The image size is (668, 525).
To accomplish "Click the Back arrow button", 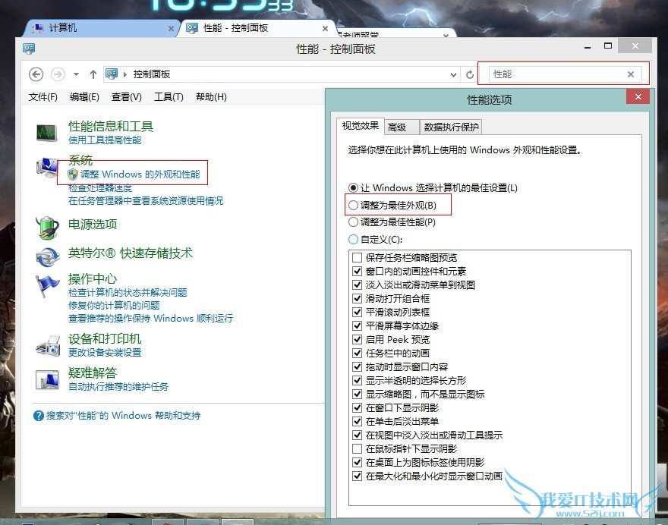I will (x=36, y=74).
